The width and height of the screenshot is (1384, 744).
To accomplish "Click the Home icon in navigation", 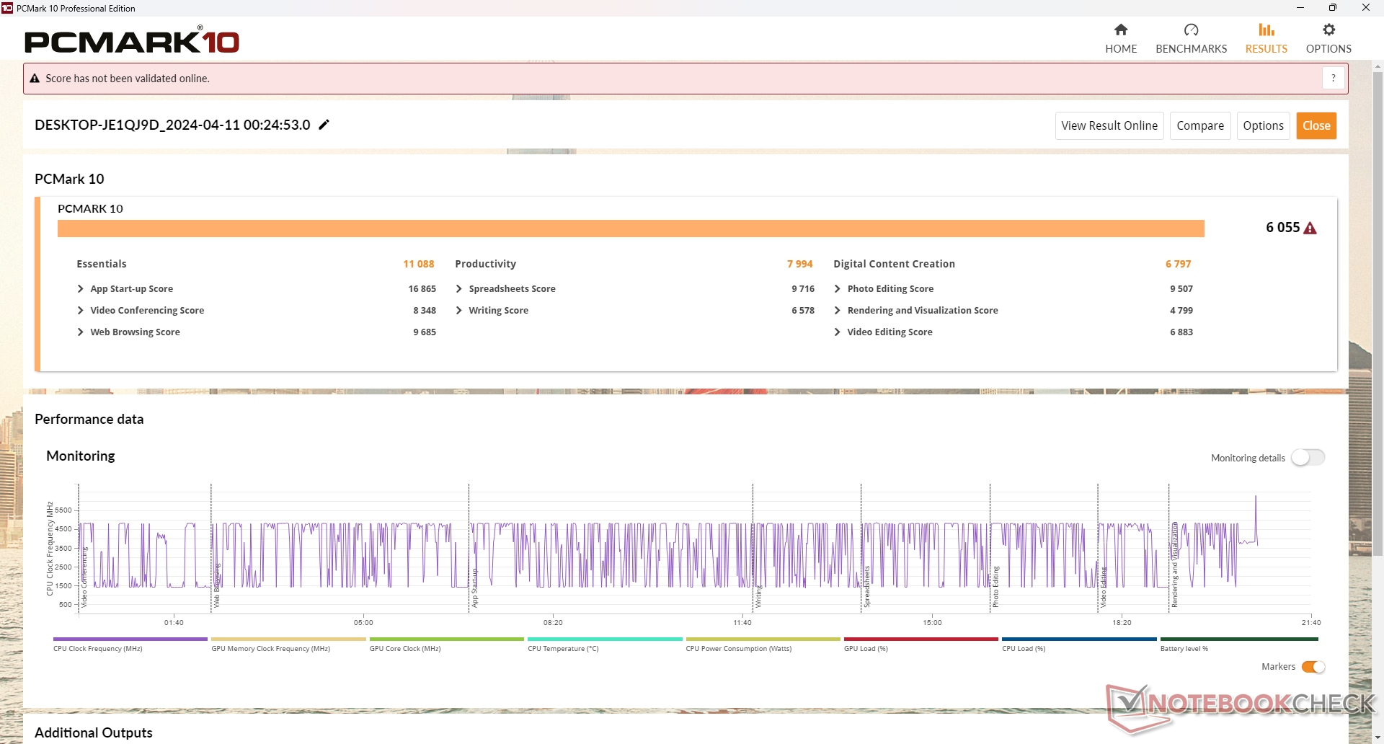I will (x=1121, y=30).
